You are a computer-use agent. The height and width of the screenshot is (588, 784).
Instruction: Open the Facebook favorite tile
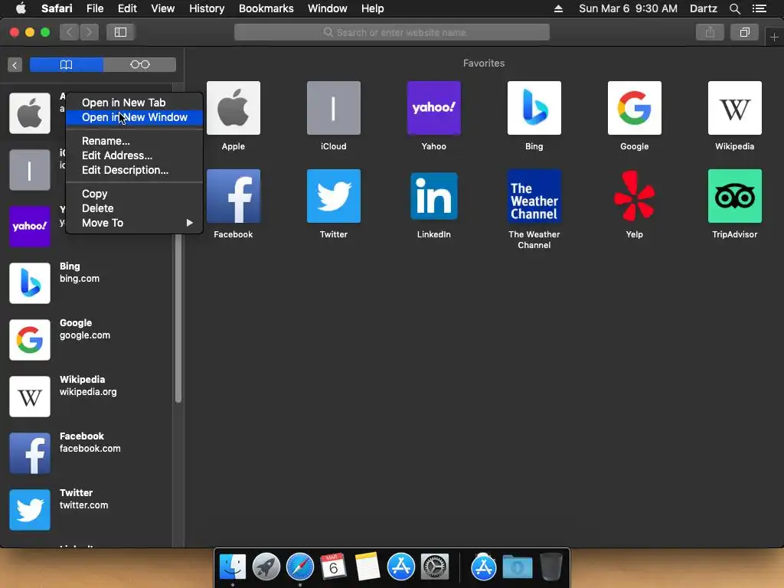pos(233,196)
